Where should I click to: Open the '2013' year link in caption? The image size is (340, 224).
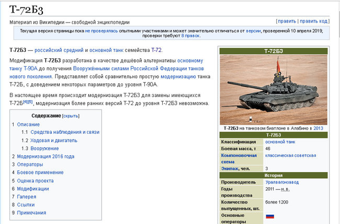tap(318, 129)
